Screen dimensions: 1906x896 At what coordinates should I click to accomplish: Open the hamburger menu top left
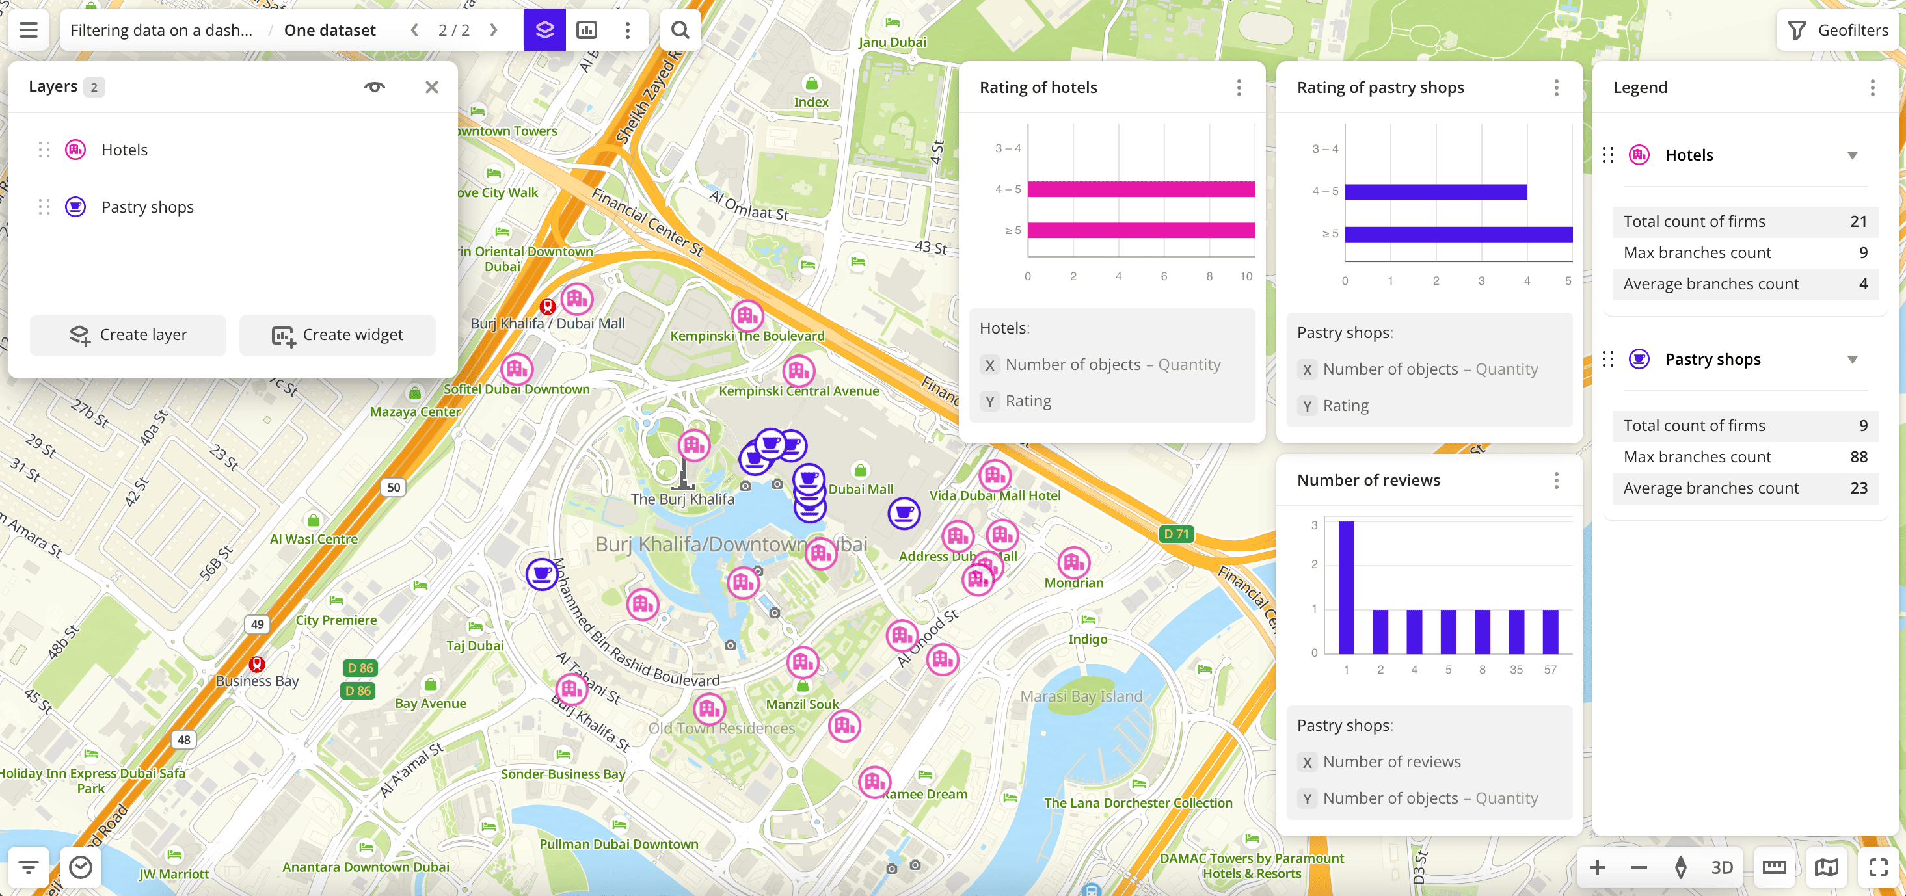pyautogui.click(x=27, y=29)
